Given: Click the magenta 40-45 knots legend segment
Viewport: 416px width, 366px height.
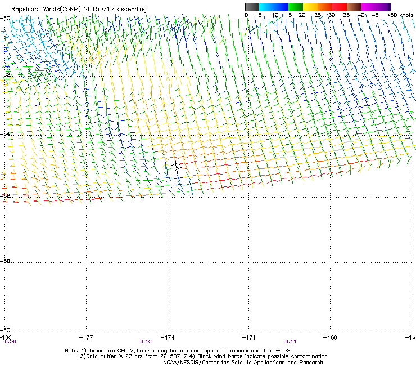Looking at the screenshot, I should (369, 7).
